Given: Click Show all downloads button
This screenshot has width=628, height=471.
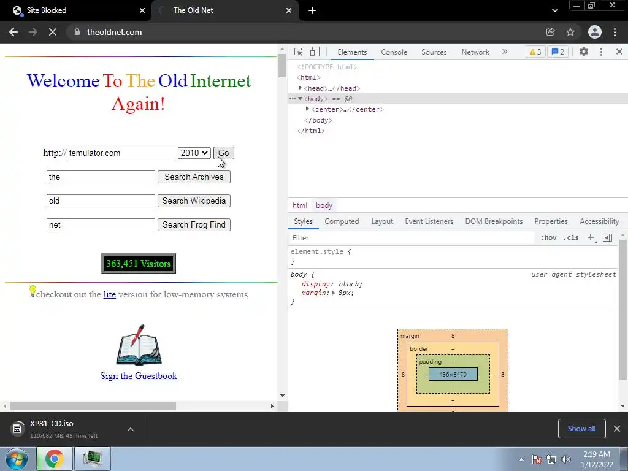Looking at the screenshot, I should click(x=581, y=429).
